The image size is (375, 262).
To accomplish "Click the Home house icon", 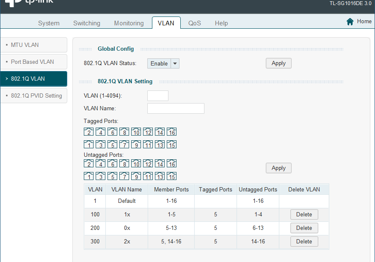I will [x=350, y=22].
